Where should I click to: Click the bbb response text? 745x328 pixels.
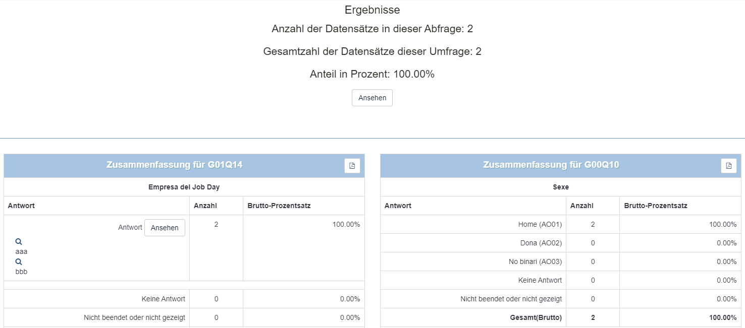[x=21, y=272]
